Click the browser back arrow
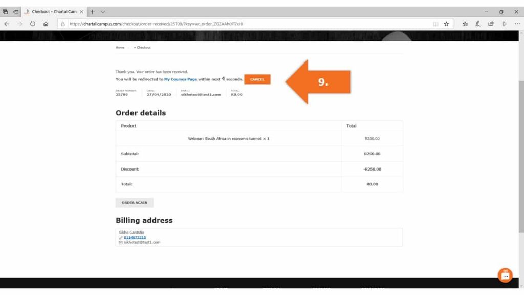The image size is (524, 295). click(7, 24)
